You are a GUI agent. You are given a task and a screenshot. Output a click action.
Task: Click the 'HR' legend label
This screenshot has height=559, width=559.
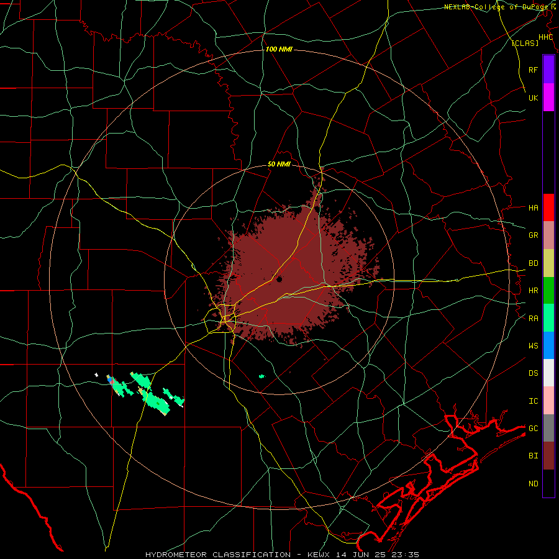point(533,291)
